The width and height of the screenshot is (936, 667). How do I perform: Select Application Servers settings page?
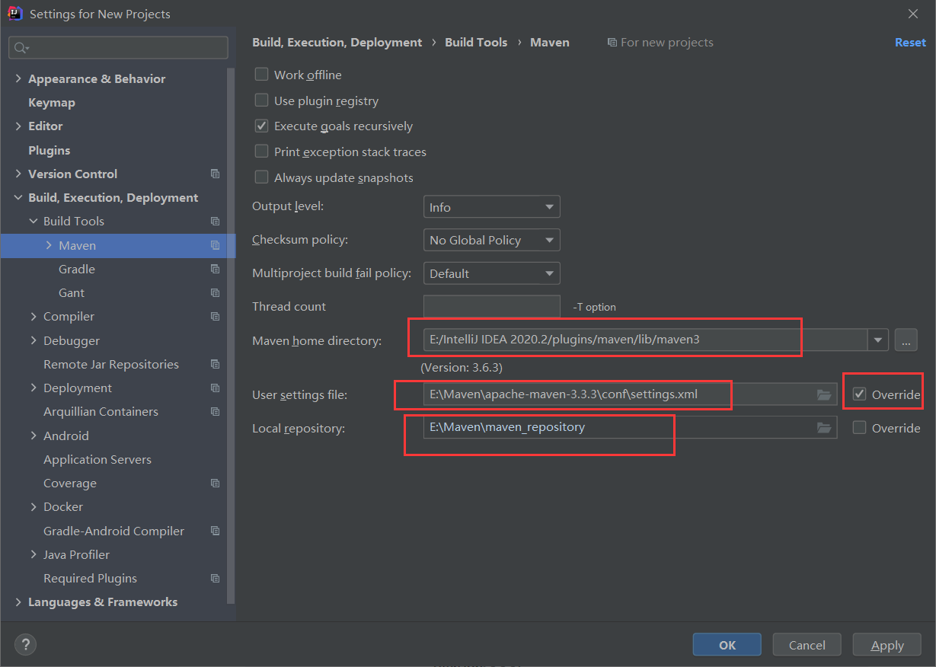click(97, 459)
